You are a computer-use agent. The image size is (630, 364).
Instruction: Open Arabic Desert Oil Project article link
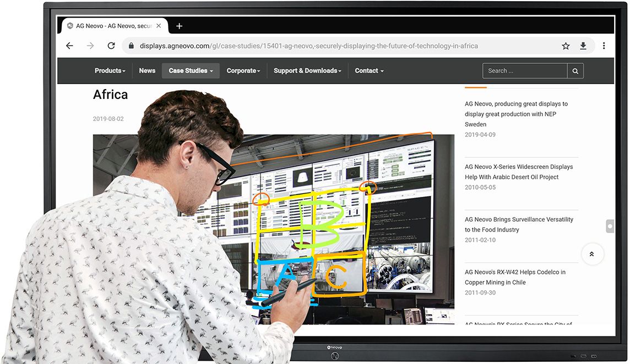(x=519, y=172)
